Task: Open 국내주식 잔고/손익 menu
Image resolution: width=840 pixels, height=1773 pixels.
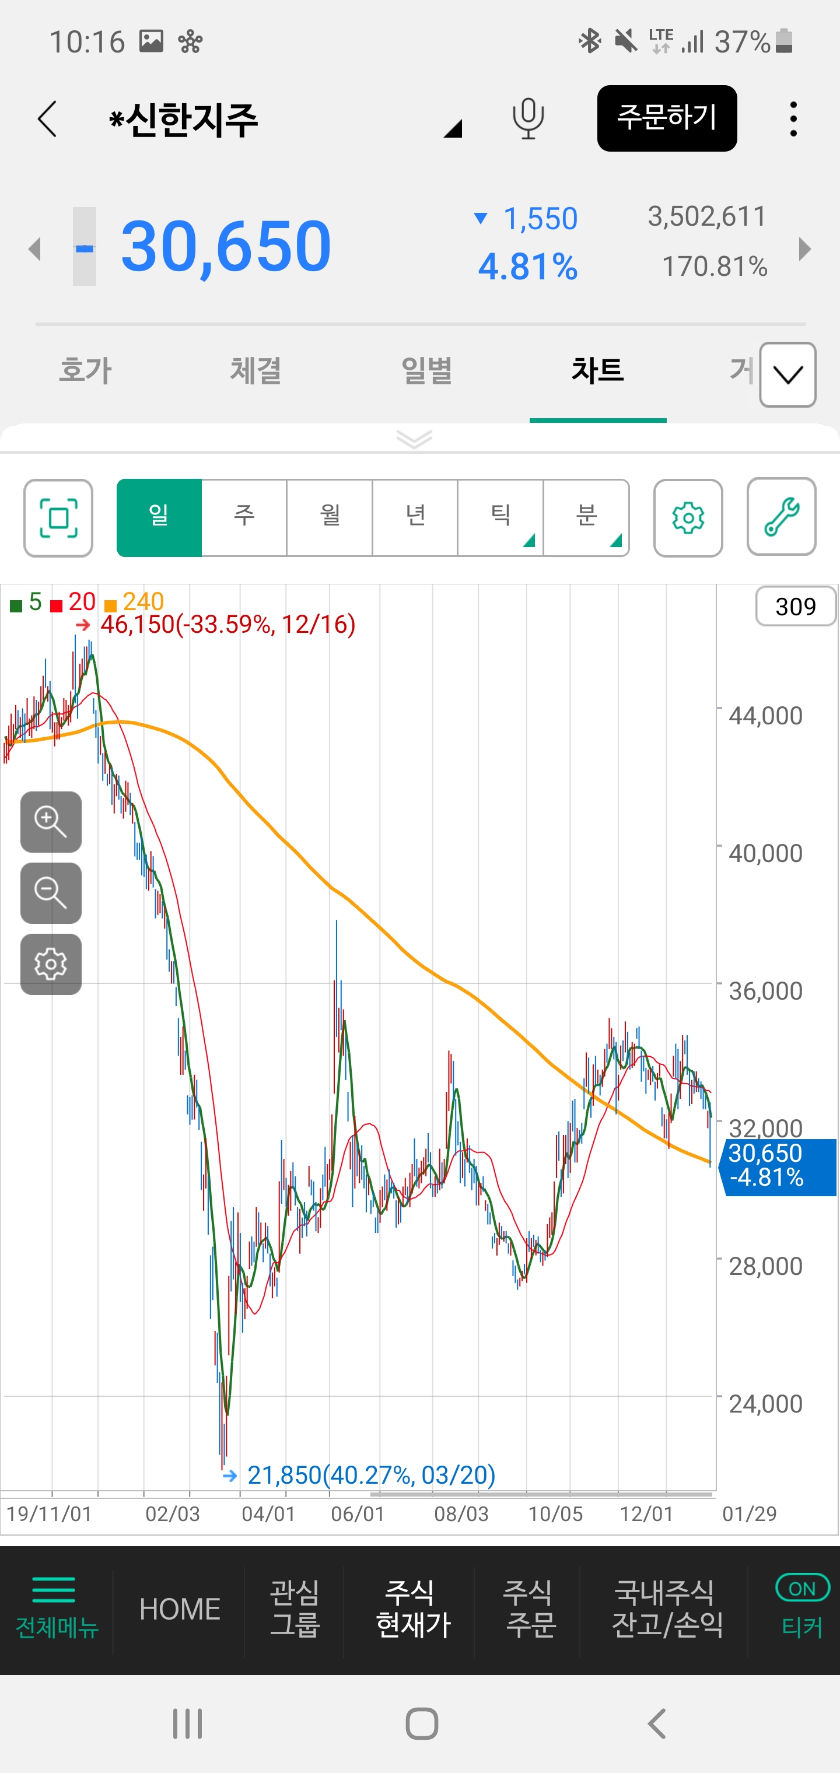Action: 667,1608
